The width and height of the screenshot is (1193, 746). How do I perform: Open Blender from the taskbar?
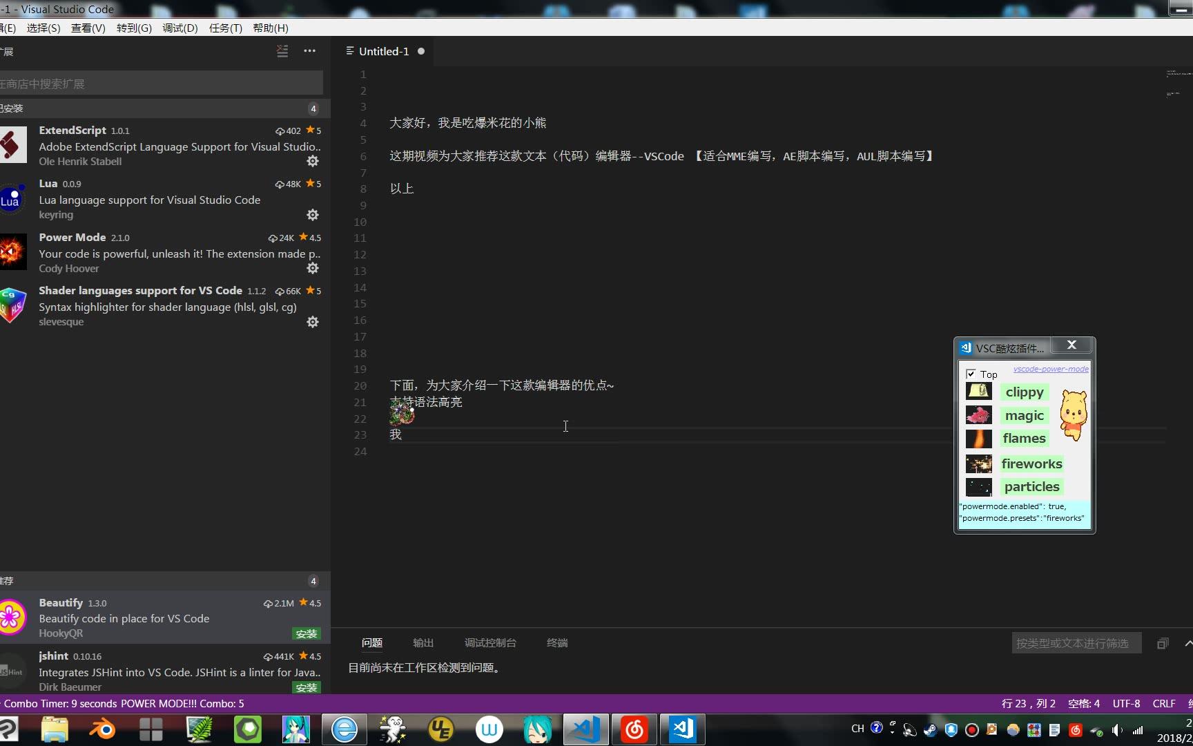point(102,729)
